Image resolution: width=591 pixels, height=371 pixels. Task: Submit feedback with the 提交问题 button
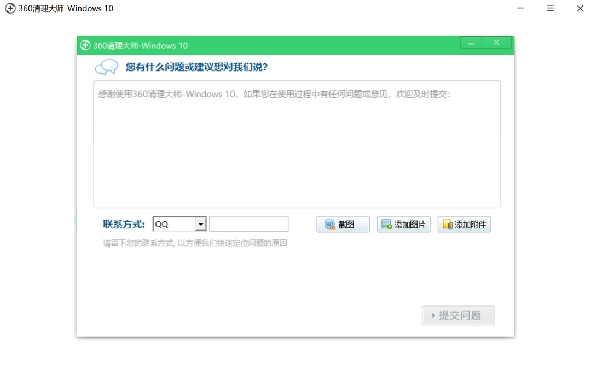click(x=458, y=315)
